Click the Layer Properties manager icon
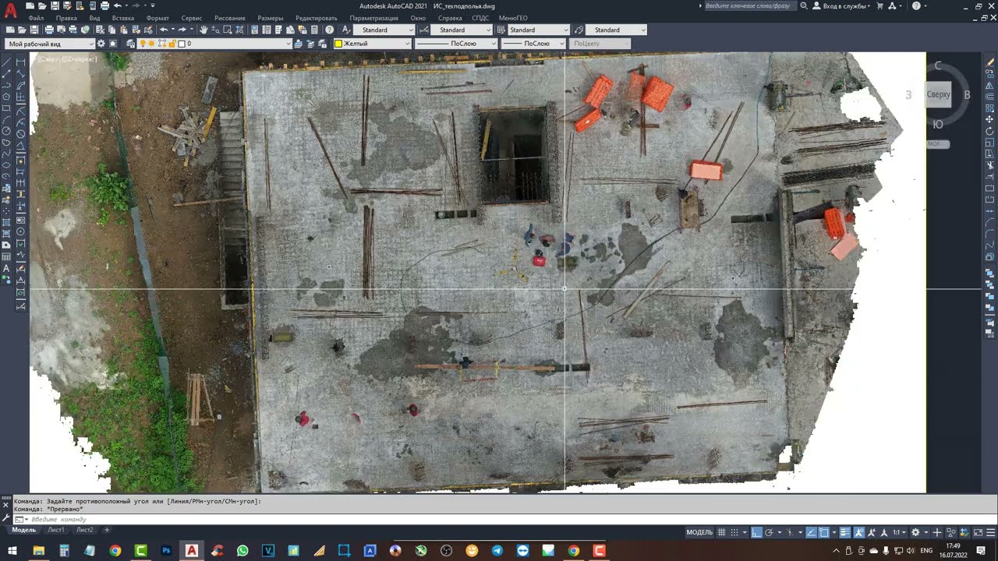Image resolution: width=998 pixels, height=561 pixels. 130,44
